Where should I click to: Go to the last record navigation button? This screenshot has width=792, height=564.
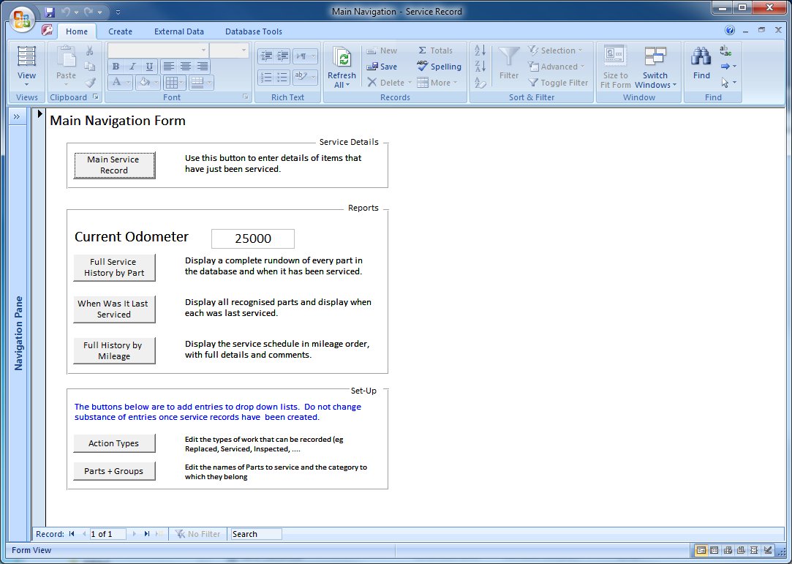147,534
